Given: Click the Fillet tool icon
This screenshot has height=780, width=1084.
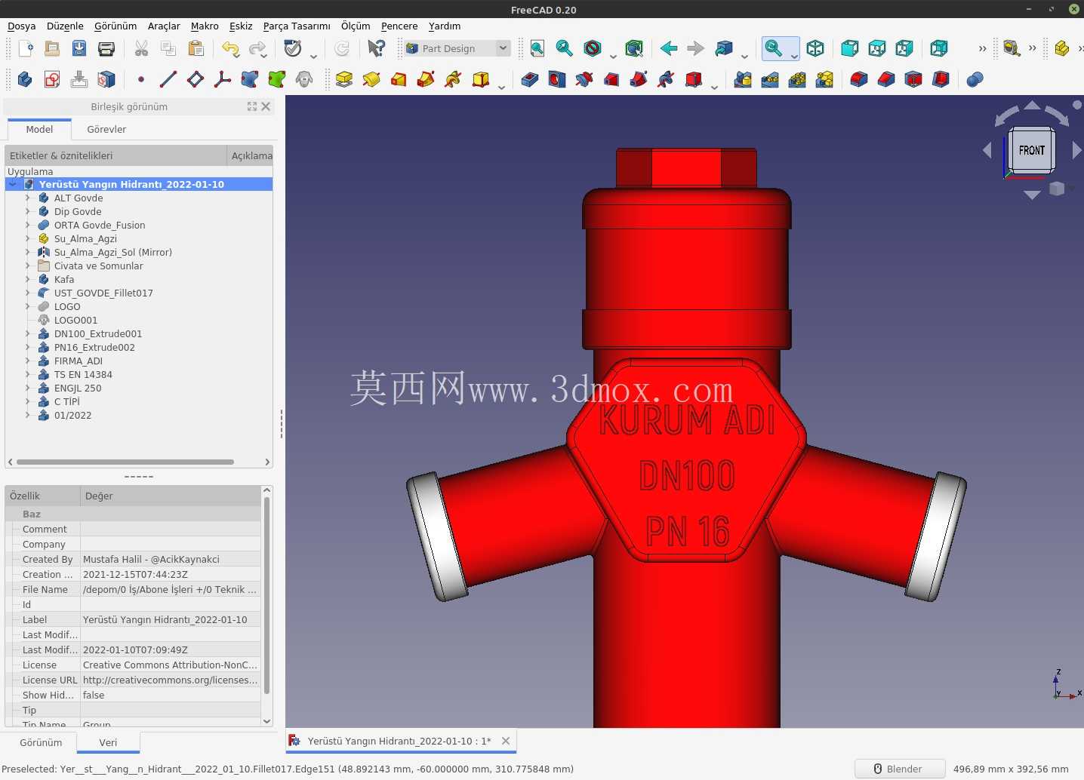Looking at the screenshot, I should coord(859,79).
